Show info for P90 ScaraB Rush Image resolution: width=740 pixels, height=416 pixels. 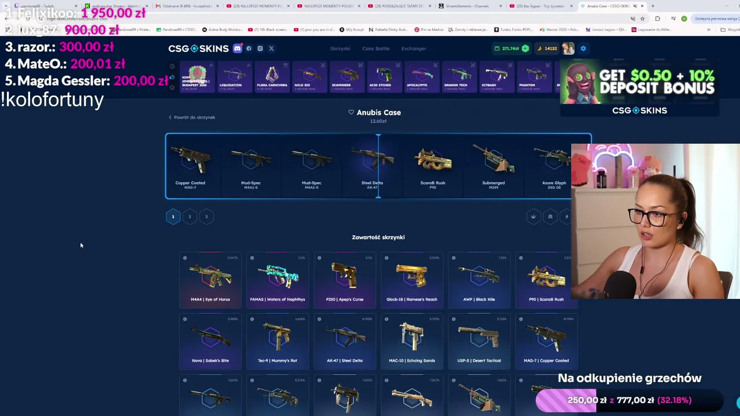click(x=520, y=258)
